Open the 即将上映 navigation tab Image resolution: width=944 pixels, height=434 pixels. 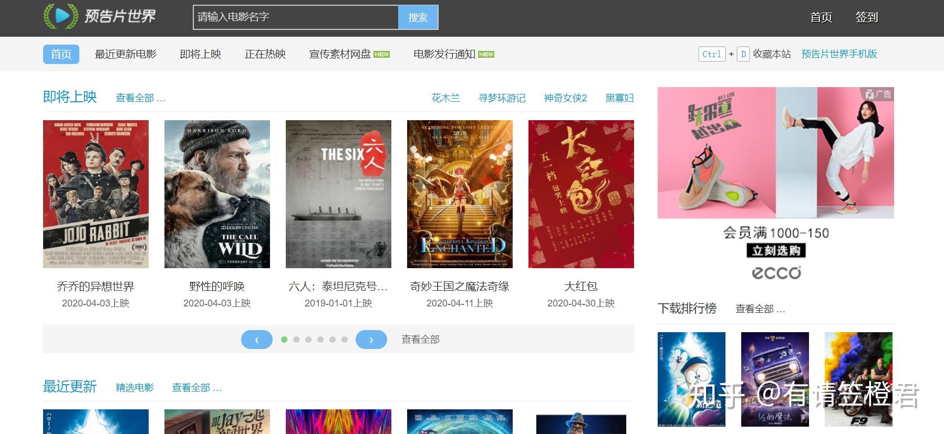(x=201, y=54)
